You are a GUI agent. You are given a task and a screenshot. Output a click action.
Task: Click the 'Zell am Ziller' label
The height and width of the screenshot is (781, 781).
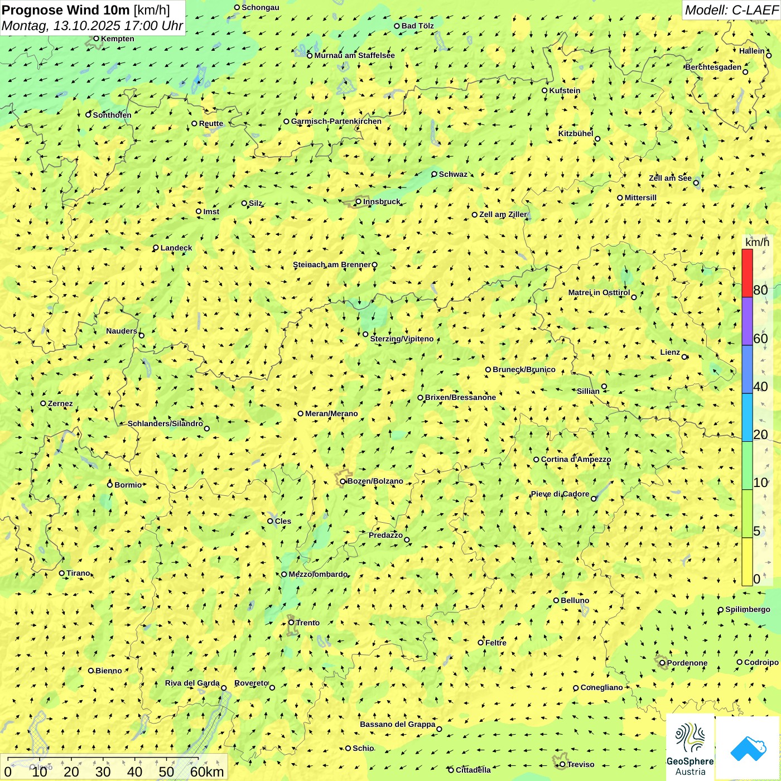coord(503,214)
